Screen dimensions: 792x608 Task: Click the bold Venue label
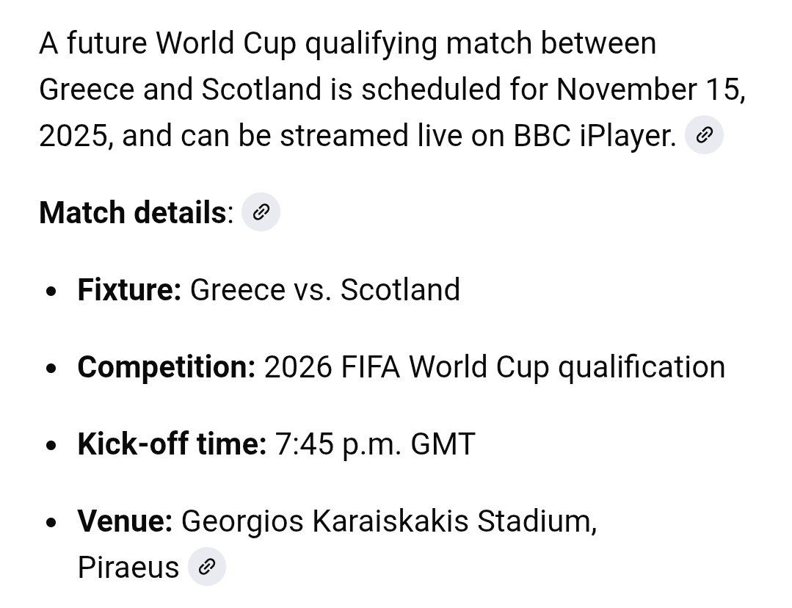pos(126,521)
